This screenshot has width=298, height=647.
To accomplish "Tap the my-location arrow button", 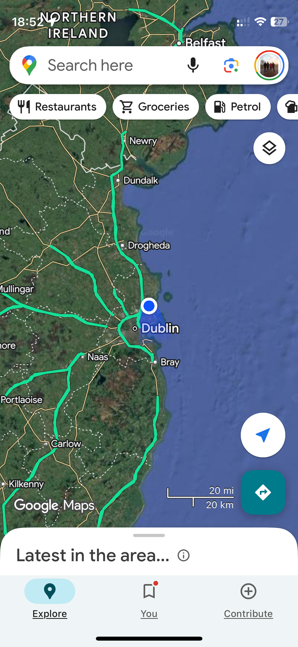I will coord(263,435).
